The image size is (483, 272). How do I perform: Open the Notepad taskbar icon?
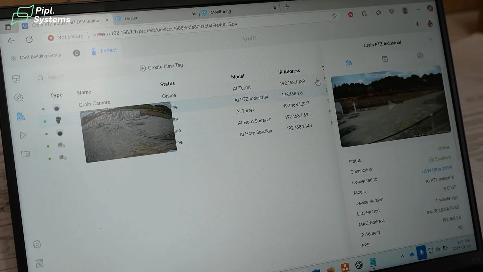[373, 262]
